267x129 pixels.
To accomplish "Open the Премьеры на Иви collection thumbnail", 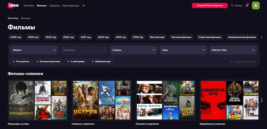I will 38,100.
